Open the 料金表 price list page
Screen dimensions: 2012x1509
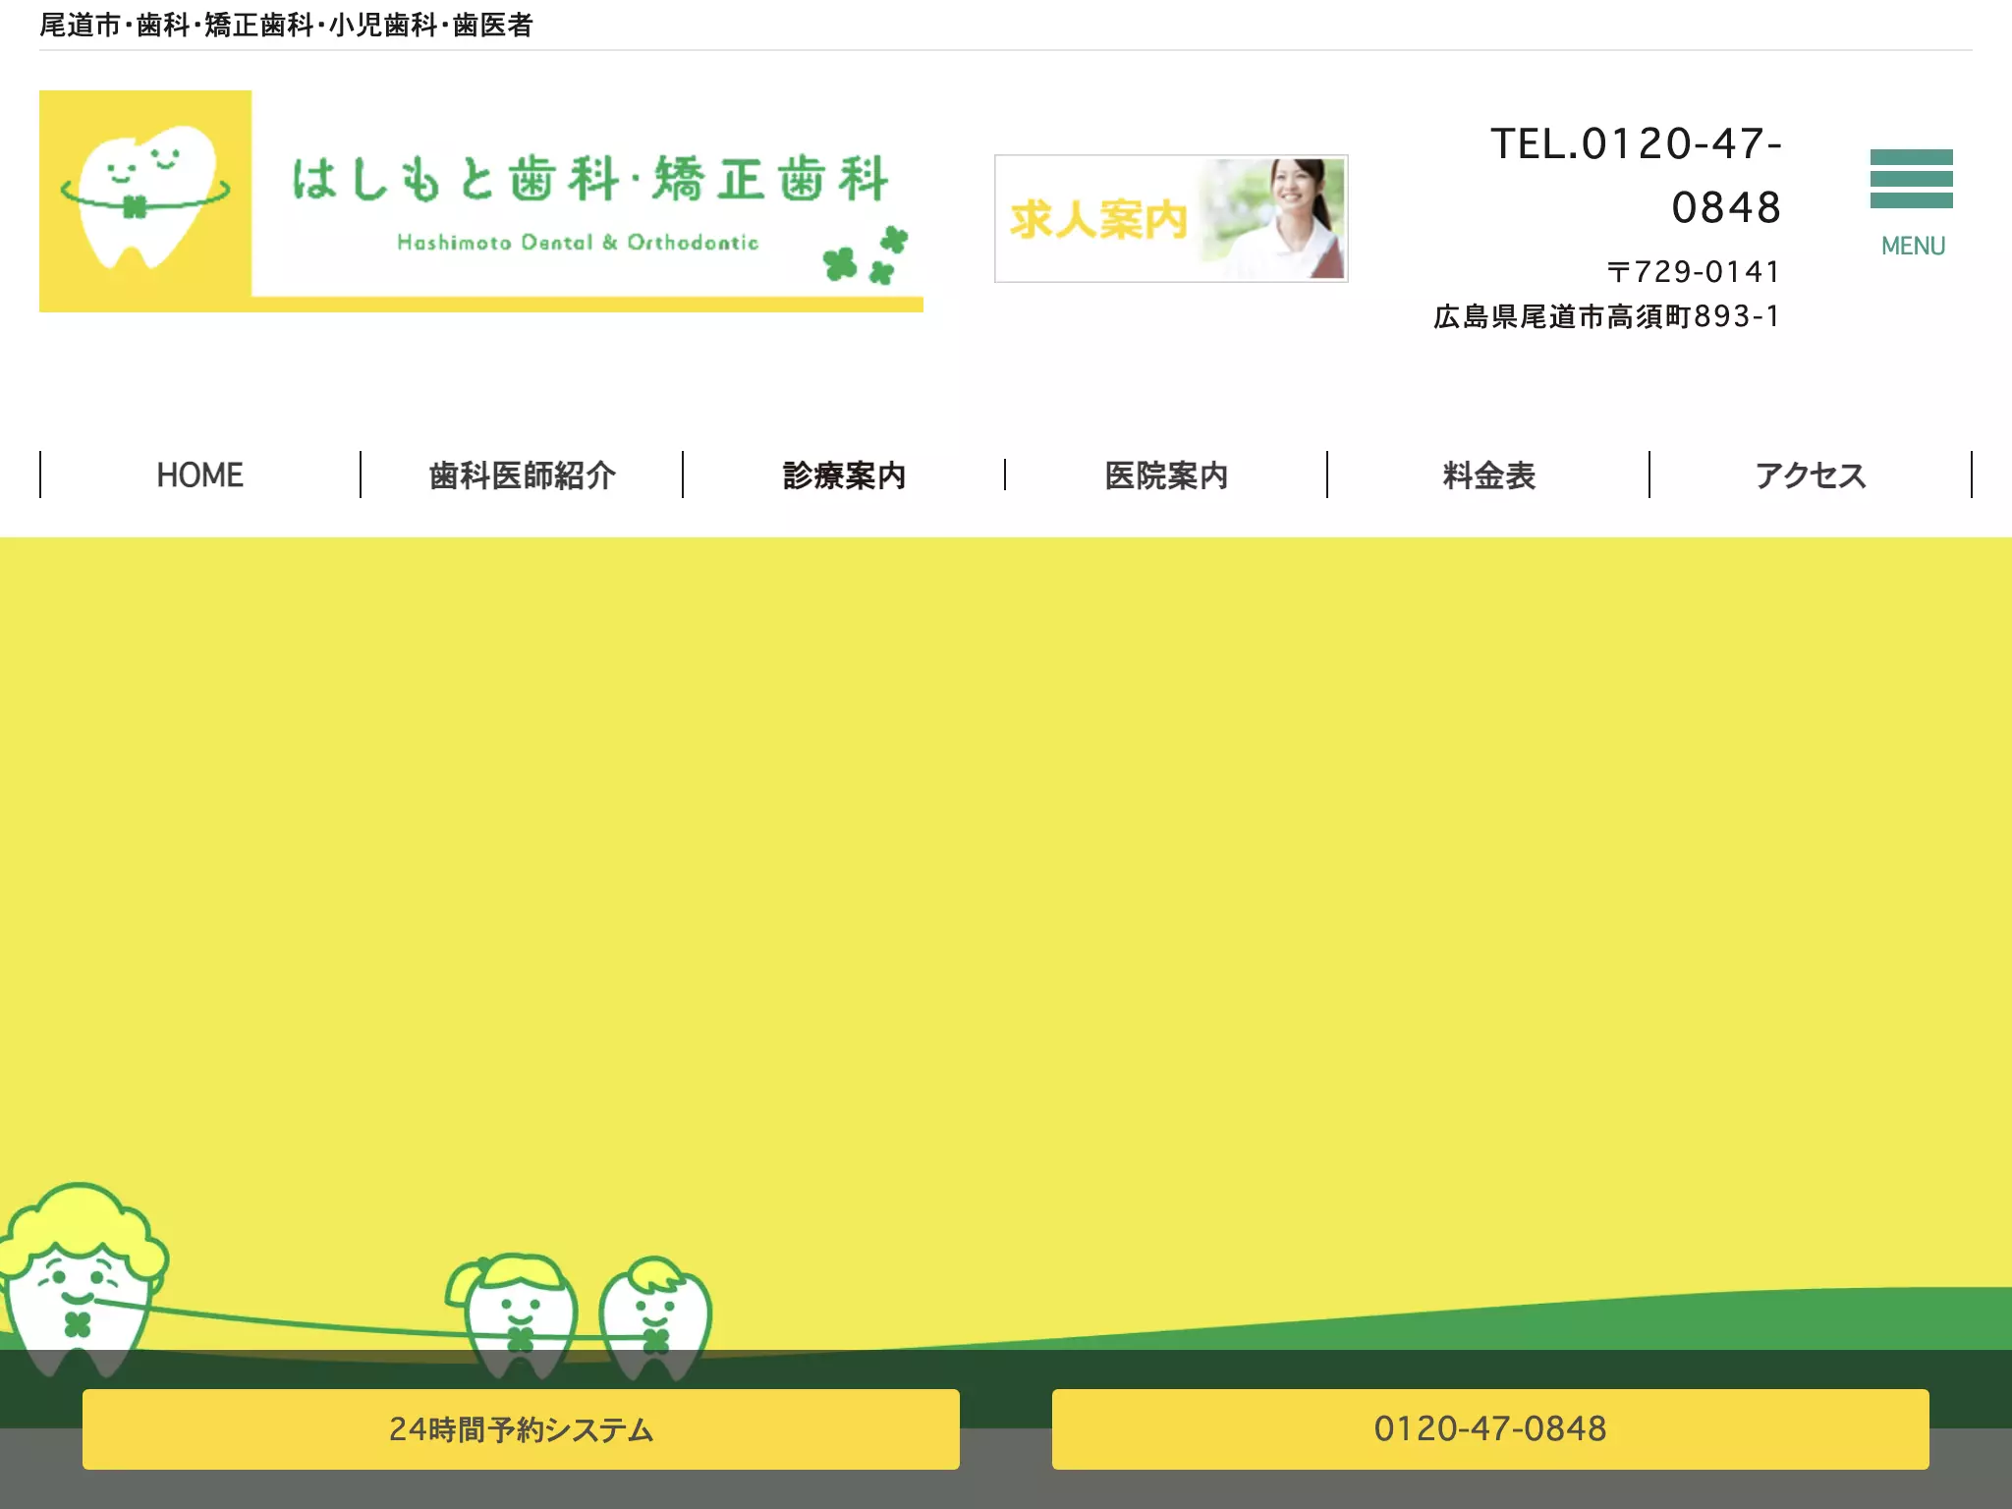[x=1488, y=475]
